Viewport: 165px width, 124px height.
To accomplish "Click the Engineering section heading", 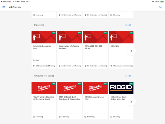I will tap(39, 25).
